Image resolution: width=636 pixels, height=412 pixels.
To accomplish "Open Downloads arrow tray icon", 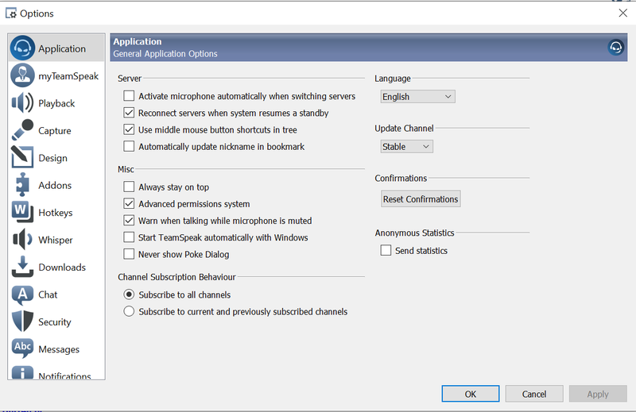I will [x=23, y=267].
